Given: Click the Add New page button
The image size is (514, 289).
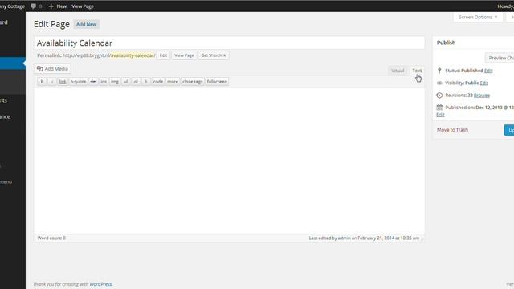Looking at the screenshot, I should tap(87, 24).
